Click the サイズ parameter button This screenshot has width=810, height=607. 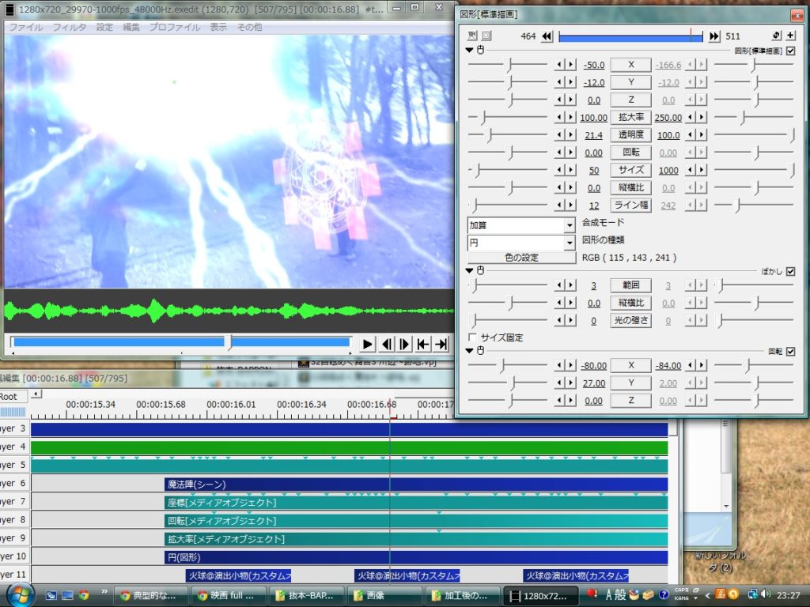click(630, 170)
